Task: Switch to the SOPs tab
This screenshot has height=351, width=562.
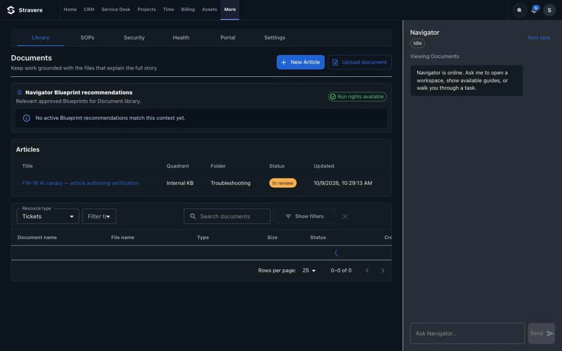Action: pyautogui.click(x=87, y=38)
